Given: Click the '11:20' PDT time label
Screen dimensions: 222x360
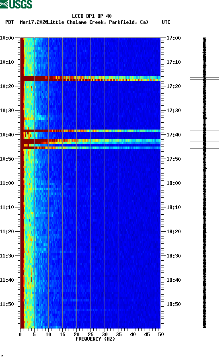Looking at the screenshot, I should click(7, 232).
